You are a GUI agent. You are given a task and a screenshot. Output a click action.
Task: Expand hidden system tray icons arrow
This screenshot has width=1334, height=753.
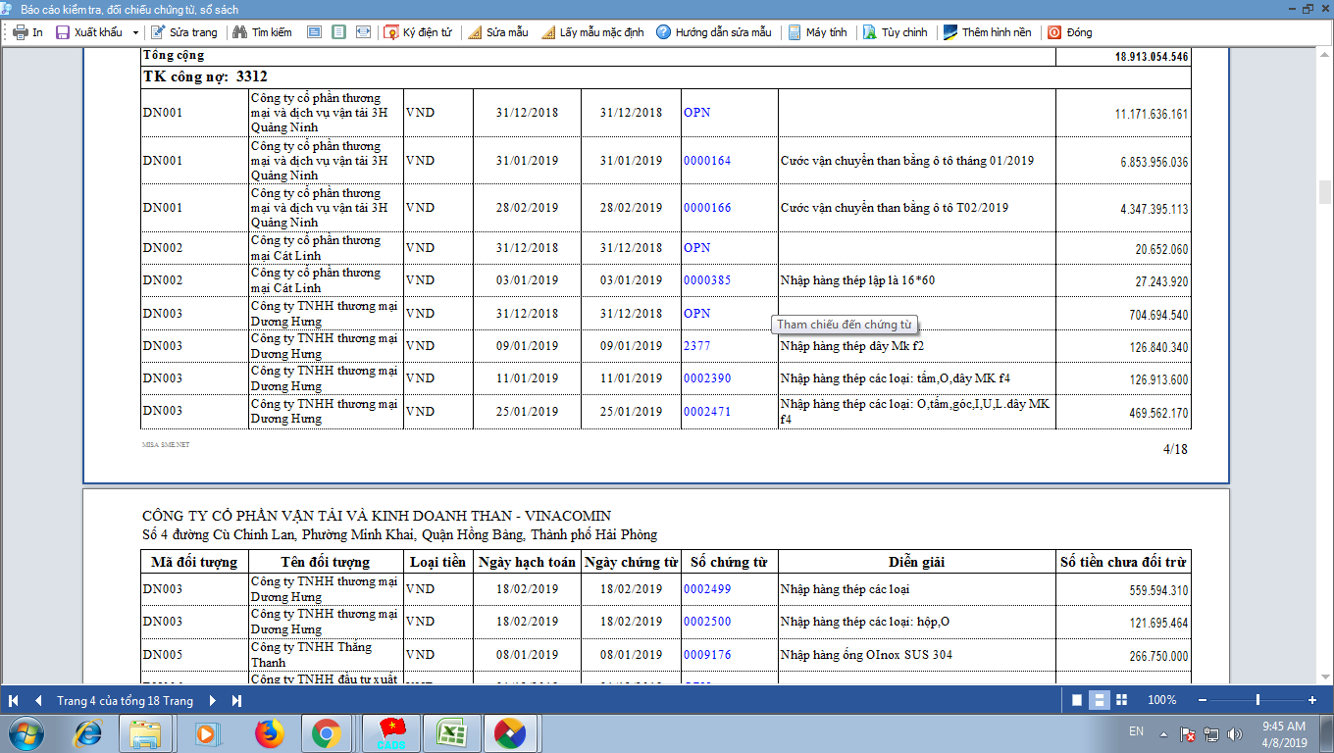tap(1163, 733)
